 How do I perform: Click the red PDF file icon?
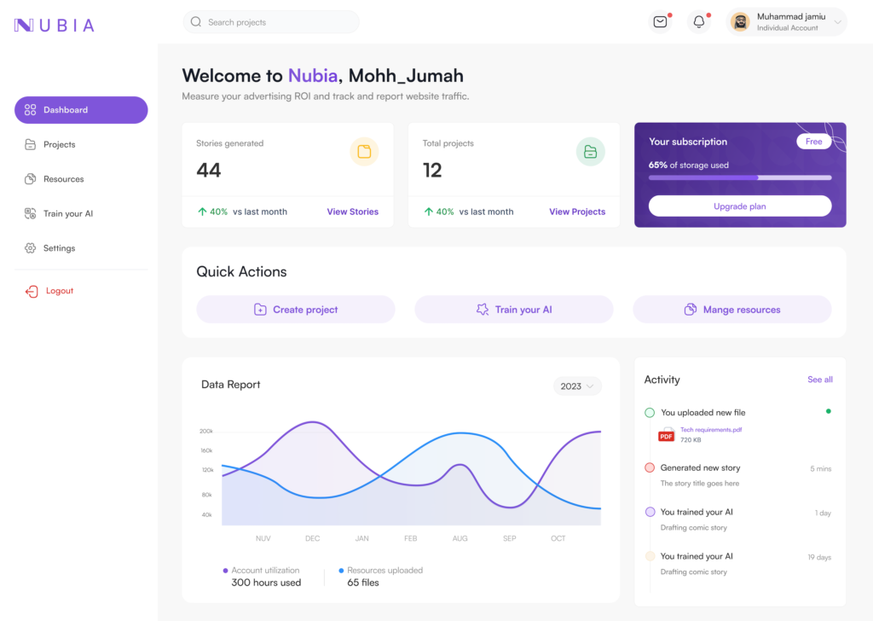click(x=666, y=435)
